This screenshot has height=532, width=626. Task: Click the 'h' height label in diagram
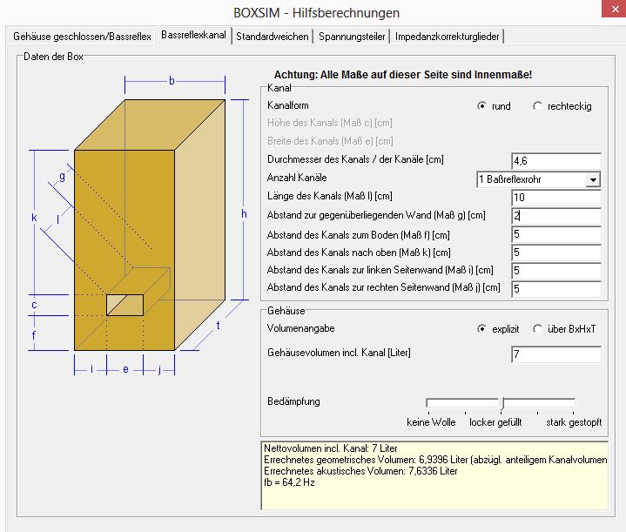tap(244, 213)
